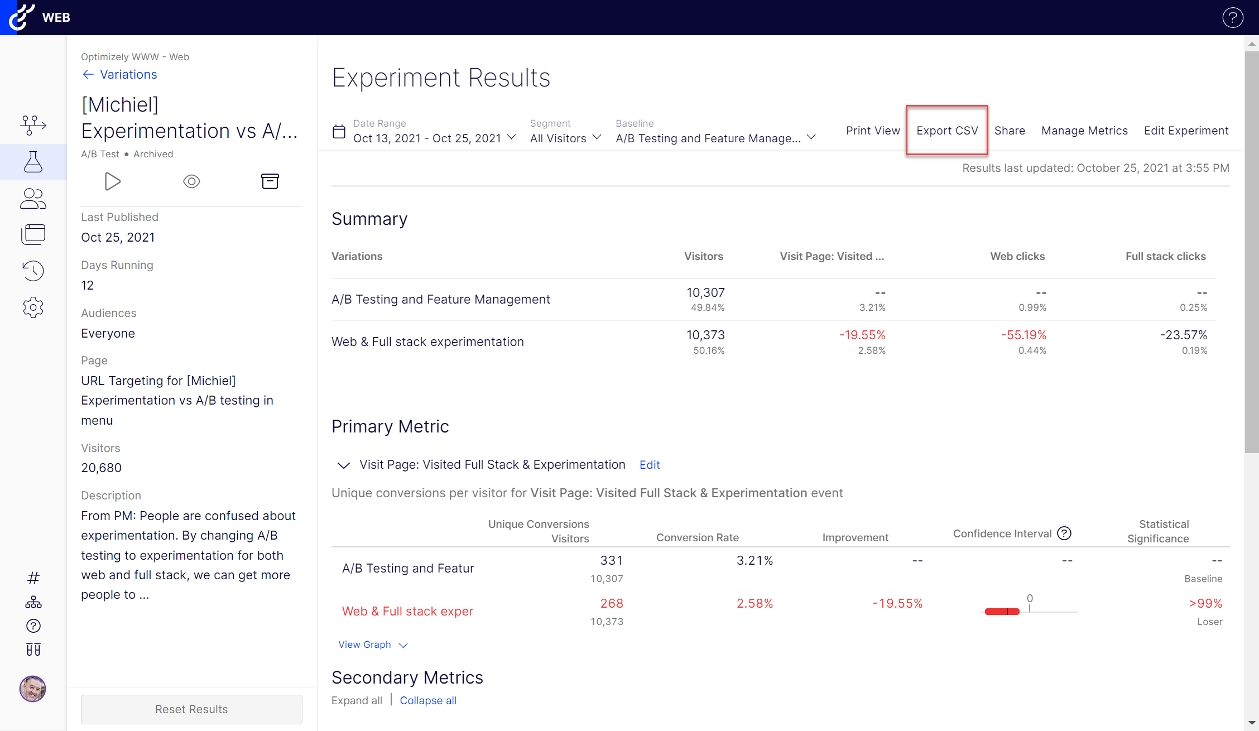Click the question mark sidebar icon
Image resolution: width=1259 pixels, height=731 pixels.
pos(33,626)
